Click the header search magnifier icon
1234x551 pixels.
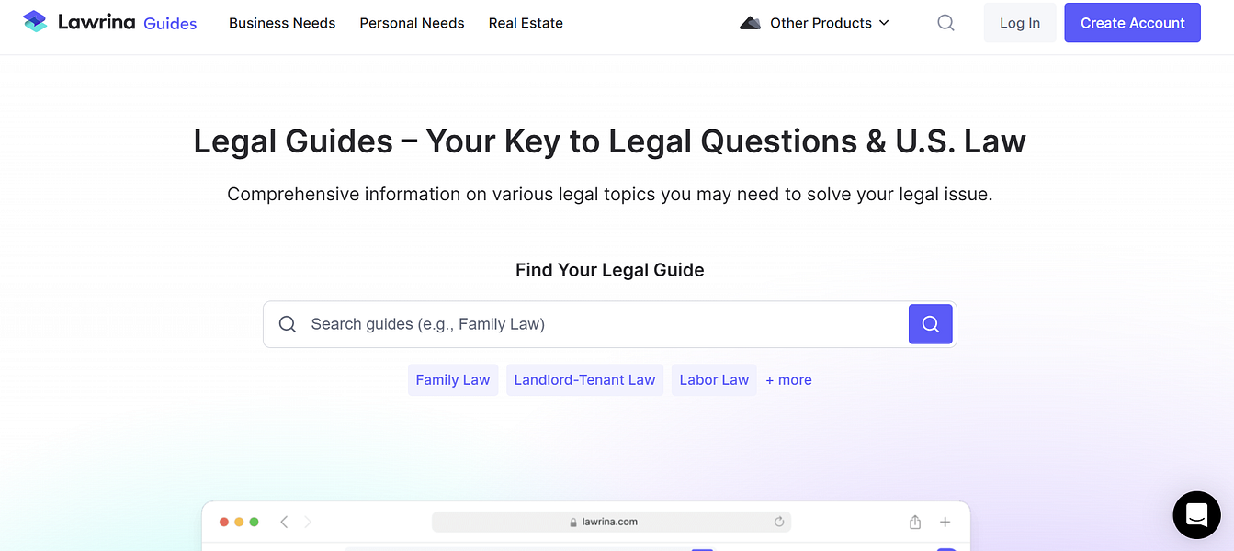[945, 23]
